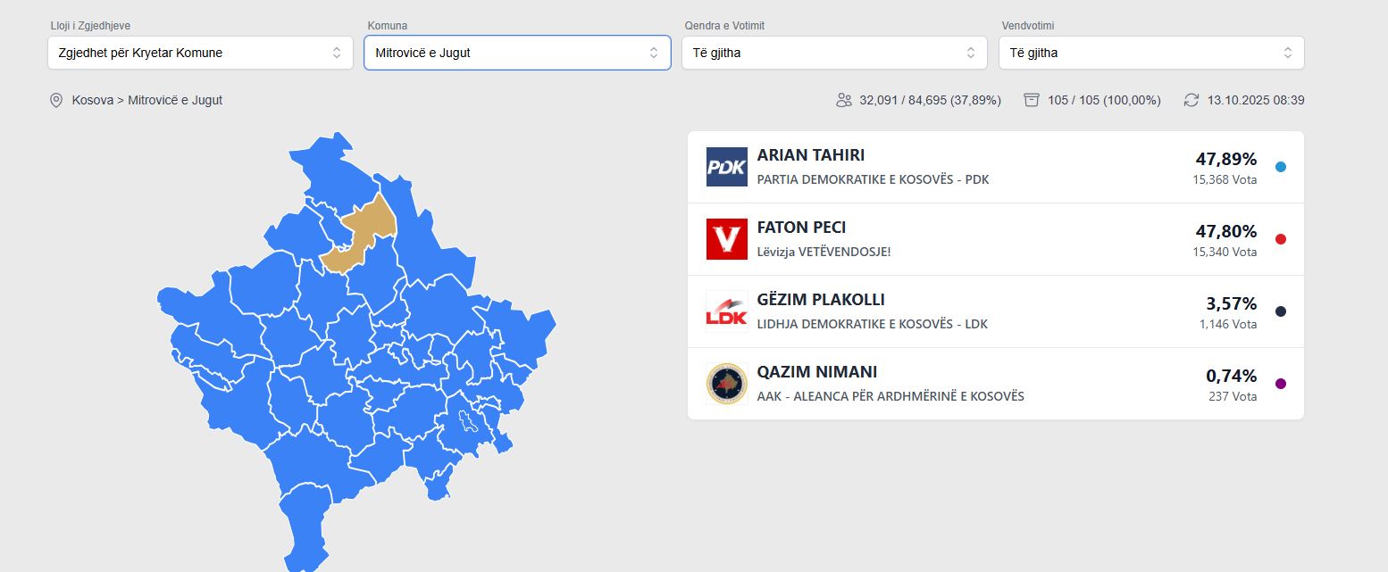The height and width of the screenshot is (572, 1388).
Task: Expand the Vendvotimi dropdown
Action: click(1150, 53)
